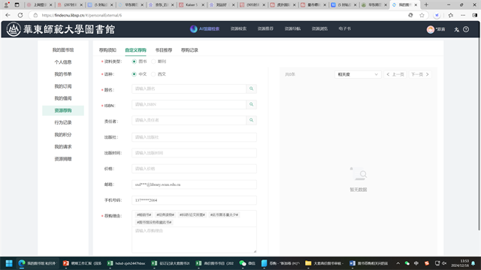Image resolution: width=481 pixels, height=270 pixels.
Task: Select the 西文 language radio button
Action: pyautogui.click(x=153, y=74)
